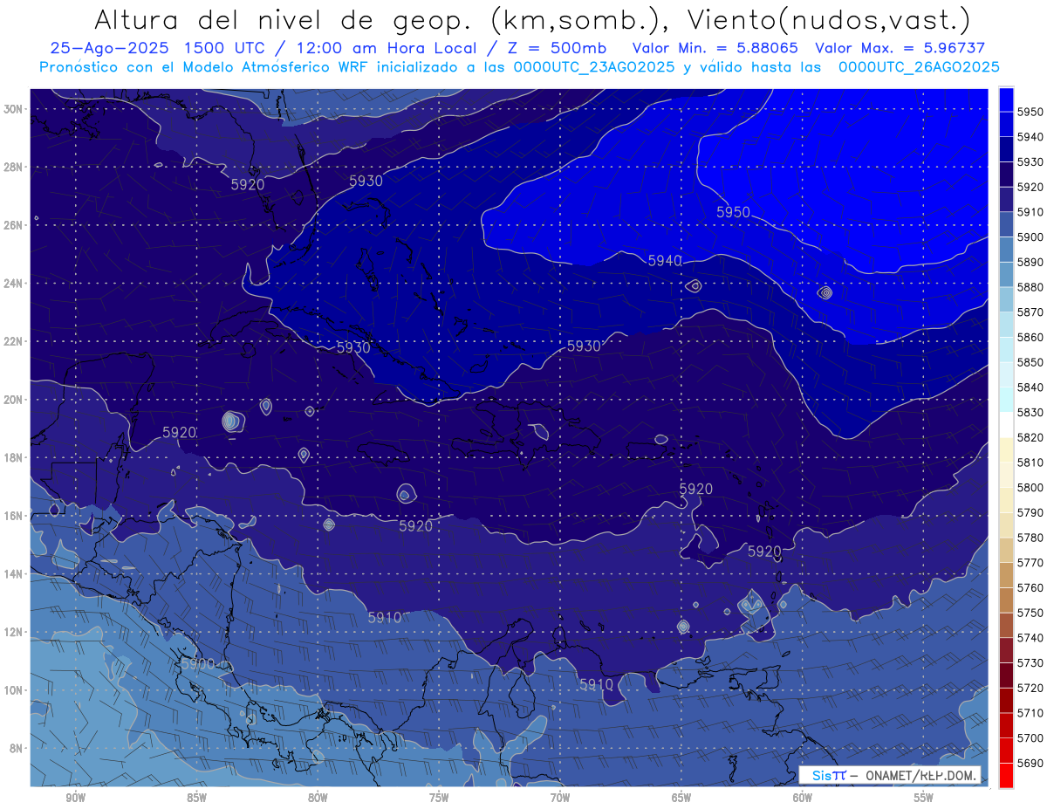The width and height of the screenshot is (1047, 809).
Task: Click the 65W longitude axis label
Action: tap(681, 798)
